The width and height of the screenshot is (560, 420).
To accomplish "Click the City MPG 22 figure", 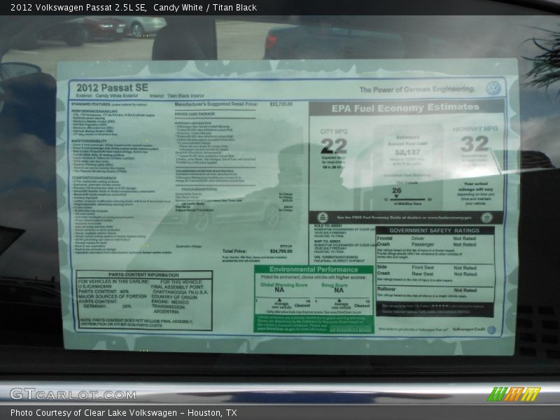I will [333, 146].
